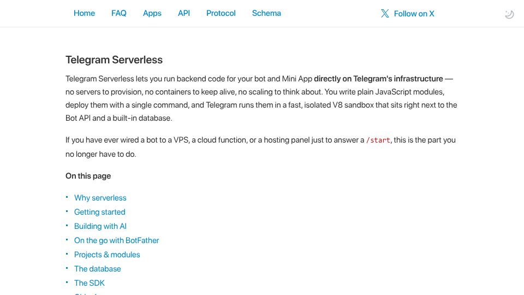Viewport: 524px width, 295px height.
Task: Click the /start code text
Action: pos(378,140)
